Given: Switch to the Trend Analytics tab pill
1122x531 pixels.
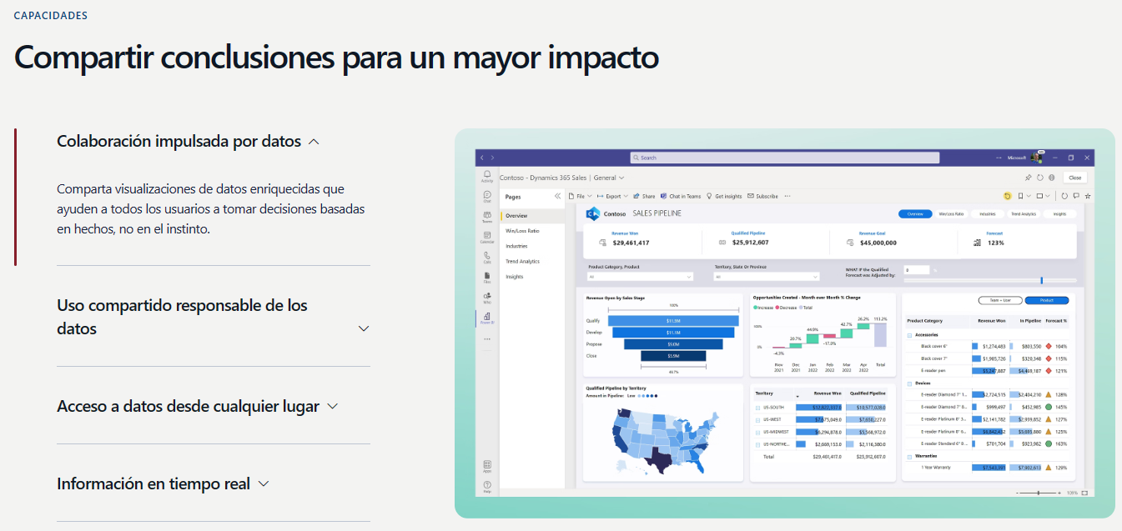Looking at the screenshot, I should (x=1023, y=214).
